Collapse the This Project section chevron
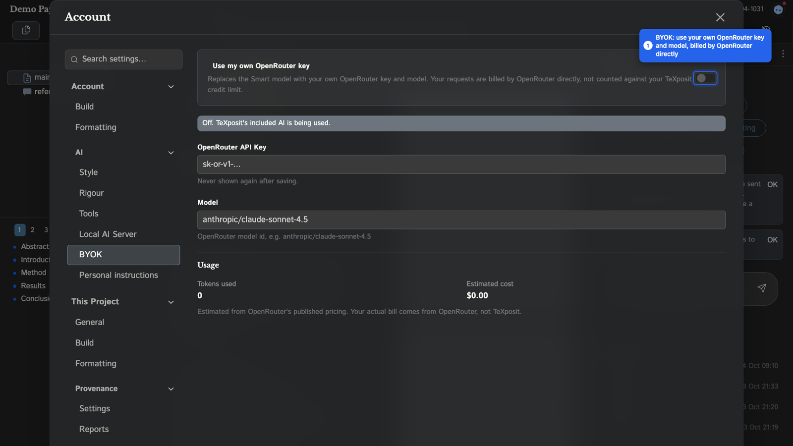Image resolution: width=793 pixels, height=446 pixels. (171, 302)
